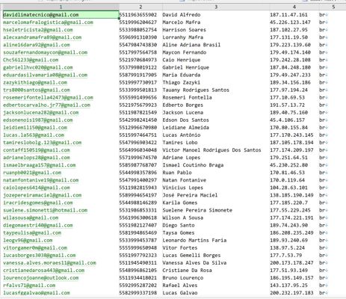Select IP address 143.137.95.25

point(288,286)
